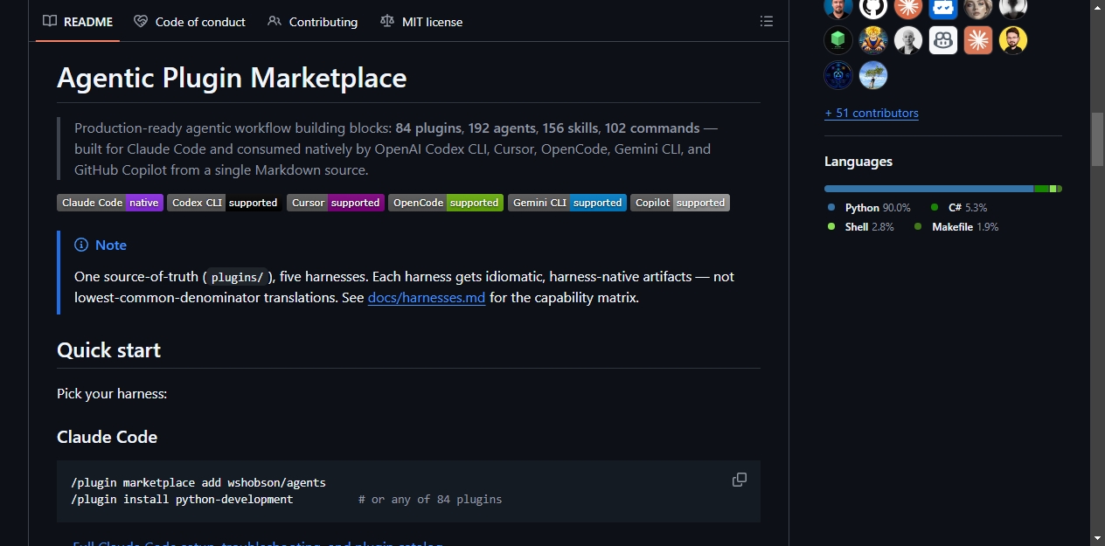Viewport: 1105px width, 546px height.
Task: Open the round orange starburst avatar
Action: [x=908, y=7]
